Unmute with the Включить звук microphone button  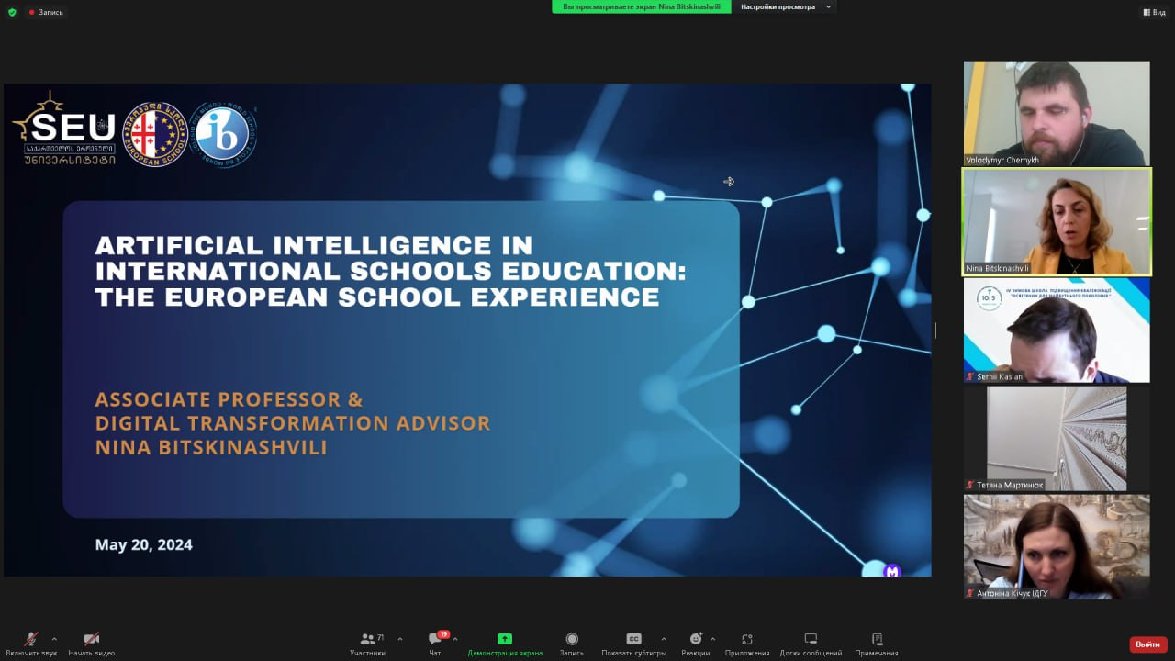31,644
